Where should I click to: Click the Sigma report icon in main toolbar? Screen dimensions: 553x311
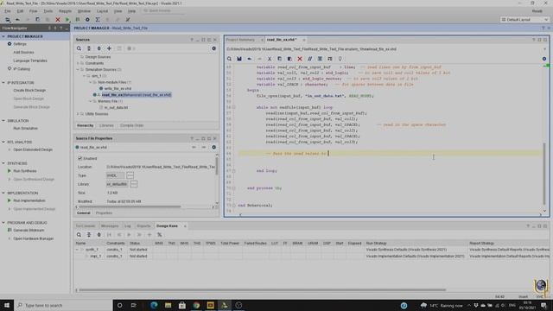point(98,19)
